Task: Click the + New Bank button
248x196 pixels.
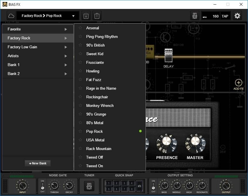Action: (x=38, y=163)
